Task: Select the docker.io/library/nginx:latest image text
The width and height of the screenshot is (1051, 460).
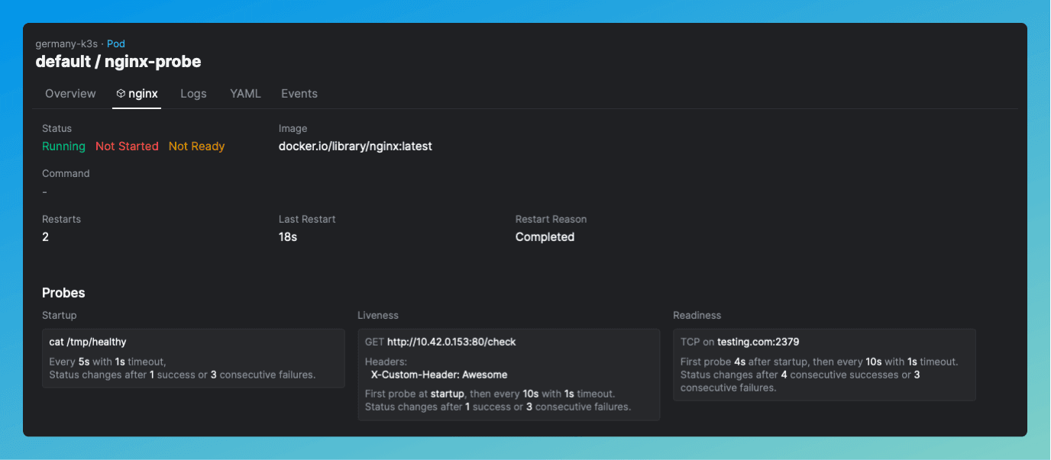Action: (x=355, y=146)
